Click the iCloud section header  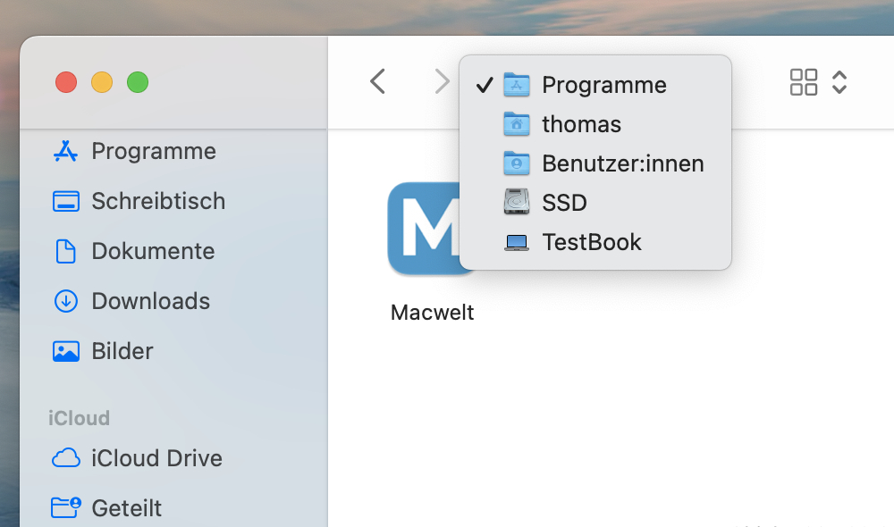tap(80, 418)
